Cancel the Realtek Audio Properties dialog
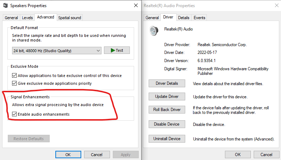Image resolution: width=281 pixels, height=160 pixels. [x=266, y=154]
